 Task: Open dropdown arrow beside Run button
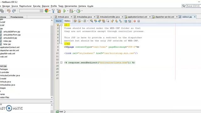tap(68, 11)
